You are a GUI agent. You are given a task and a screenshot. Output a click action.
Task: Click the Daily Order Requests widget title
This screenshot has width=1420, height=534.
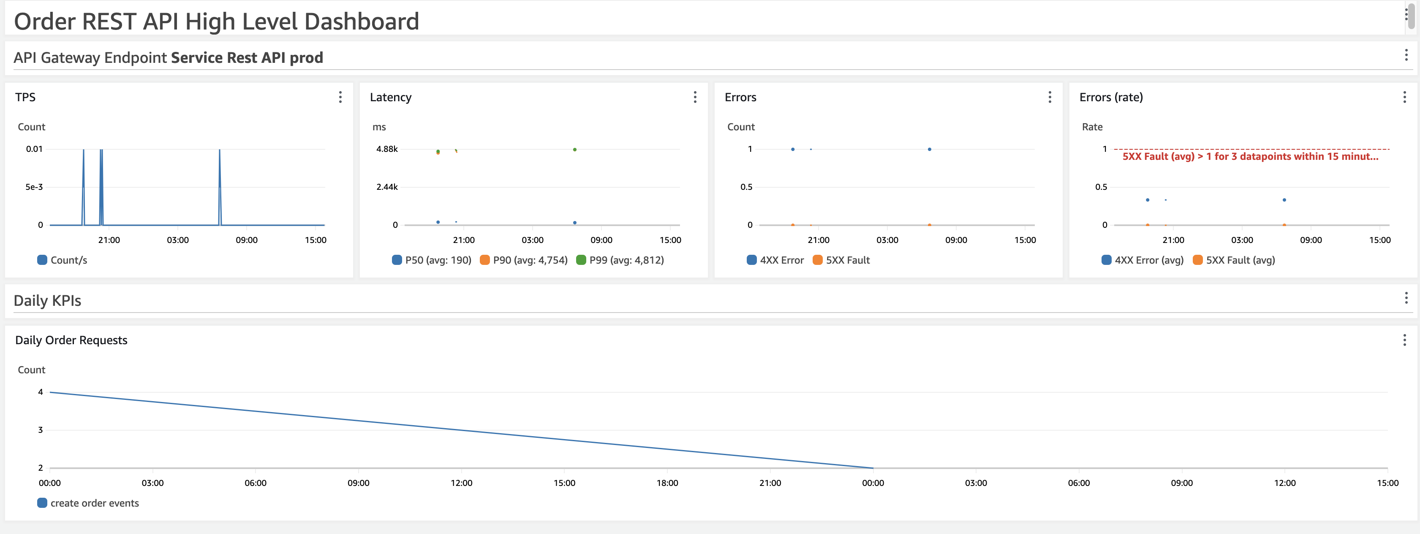[71, 340]
